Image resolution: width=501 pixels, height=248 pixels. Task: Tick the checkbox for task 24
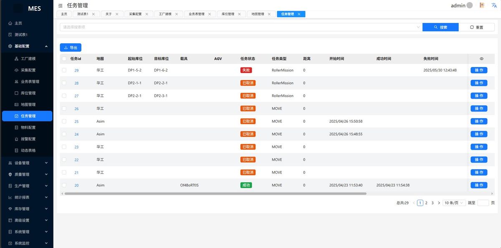point(64,134)
